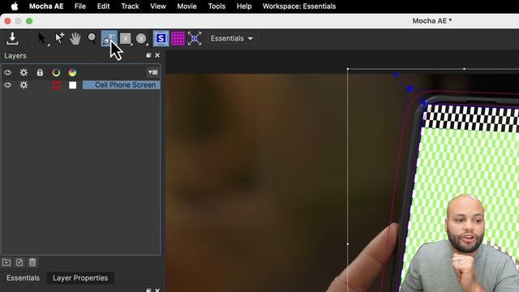Open the View menu
Screen dimensions: 519x292
click(x=158, y=6)
